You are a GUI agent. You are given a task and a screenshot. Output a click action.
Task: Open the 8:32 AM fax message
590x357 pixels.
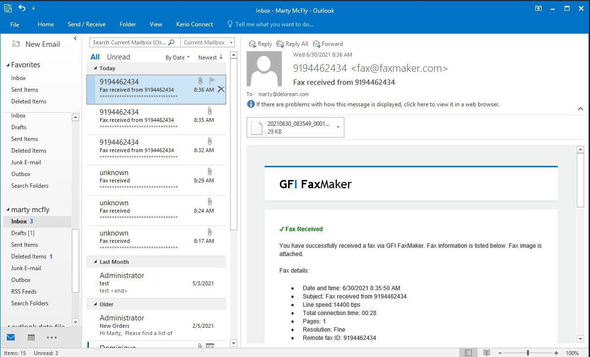click(156, 150)
